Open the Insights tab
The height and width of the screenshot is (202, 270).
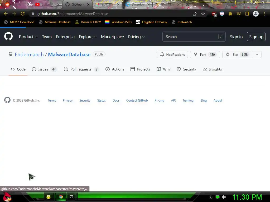coord(212,69)
